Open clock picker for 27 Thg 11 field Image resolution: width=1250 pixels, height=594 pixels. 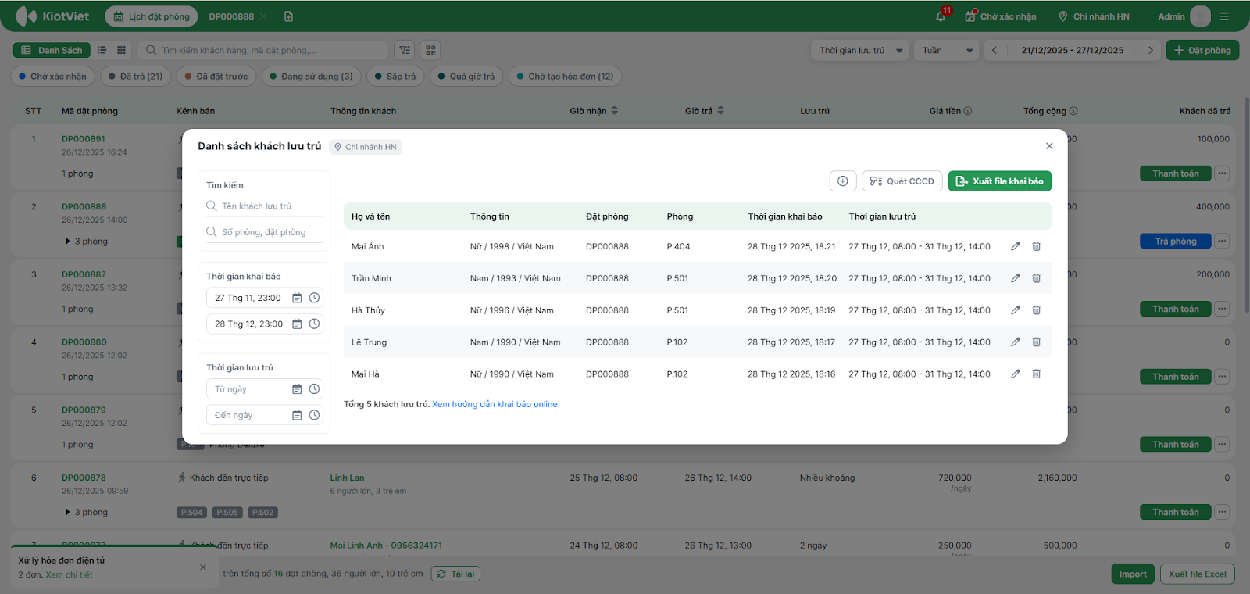(314, 298)
